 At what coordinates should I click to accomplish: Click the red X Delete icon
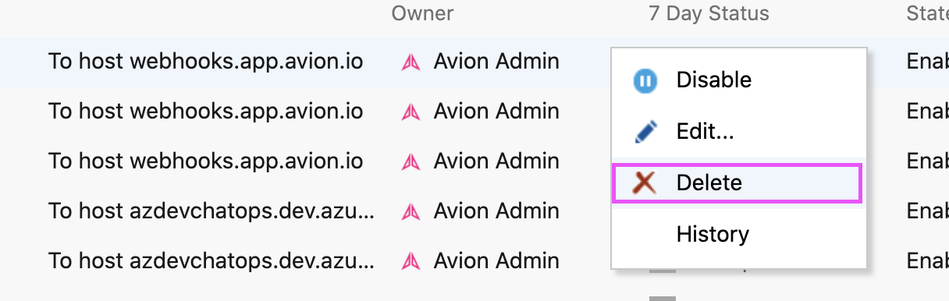point(644,183)
